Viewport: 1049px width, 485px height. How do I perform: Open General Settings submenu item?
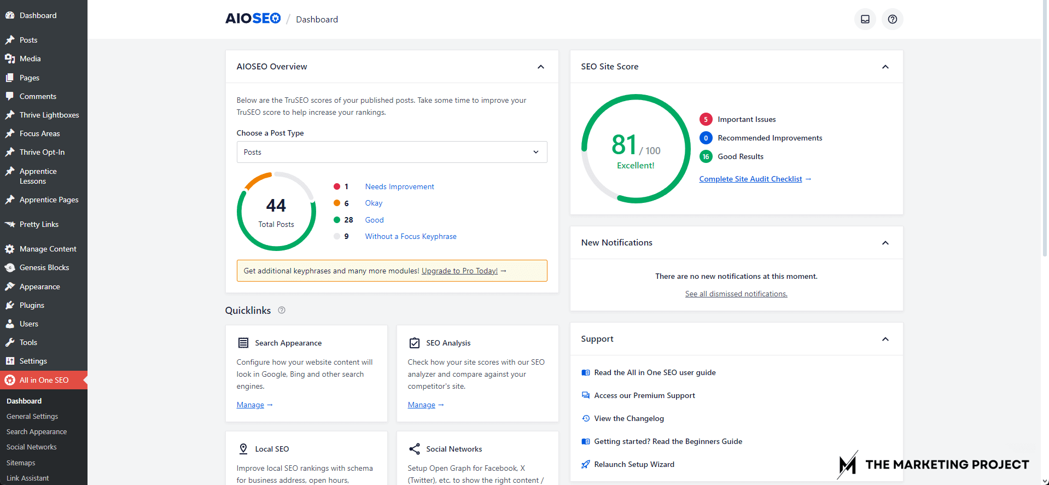(x=32, y=416)
